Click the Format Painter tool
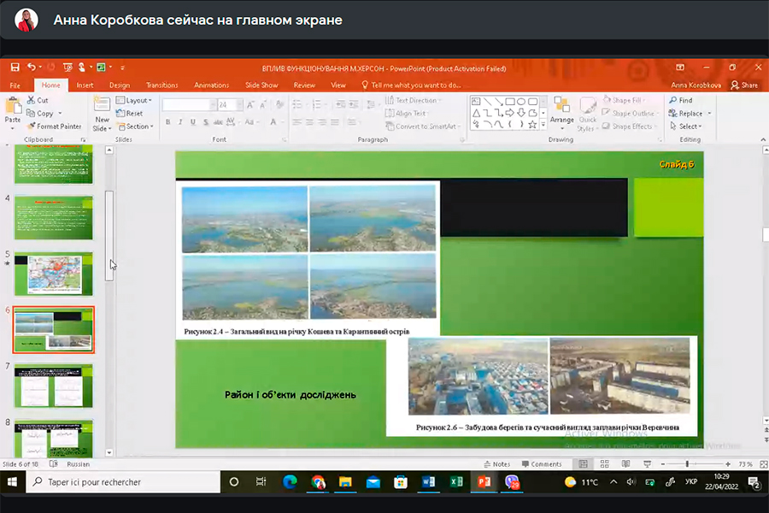 coord(54,127)
